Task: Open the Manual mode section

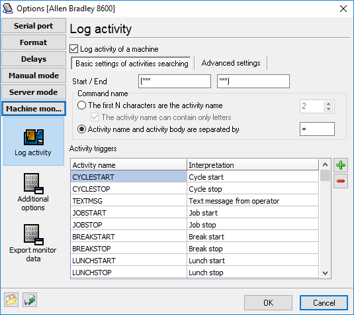Action: pos(34,76)
